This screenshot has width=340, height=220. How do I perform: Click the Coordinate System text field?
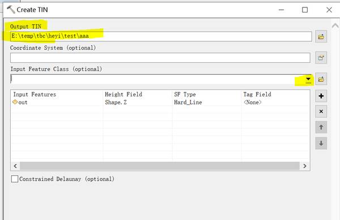[x=160, y=58]
